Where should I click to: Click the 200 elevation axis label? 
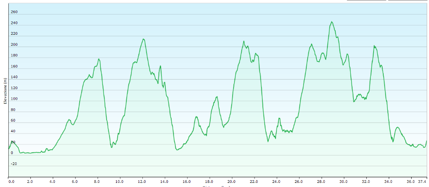[x=14, y=44]
